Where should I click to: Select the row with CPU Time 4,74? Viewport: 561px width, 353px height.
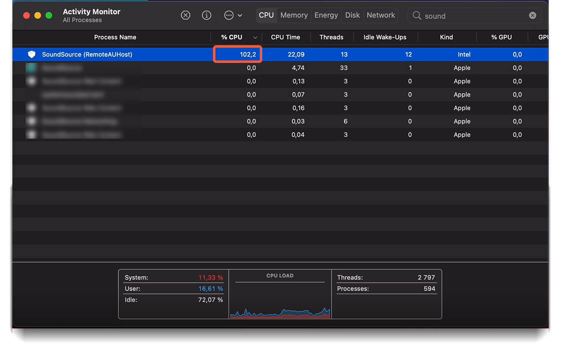click(x=280, y=68)
